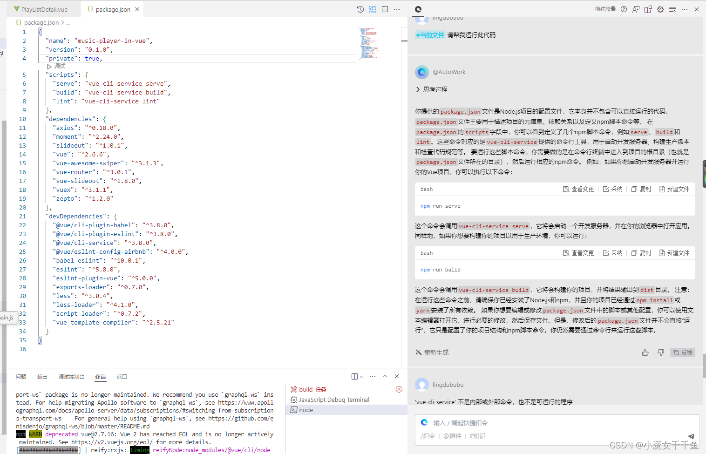Click the blue code-graph icon in editor toolbar
Image resolution: width=706 pixels, height=454 pixels.
[x=373, y=9]
